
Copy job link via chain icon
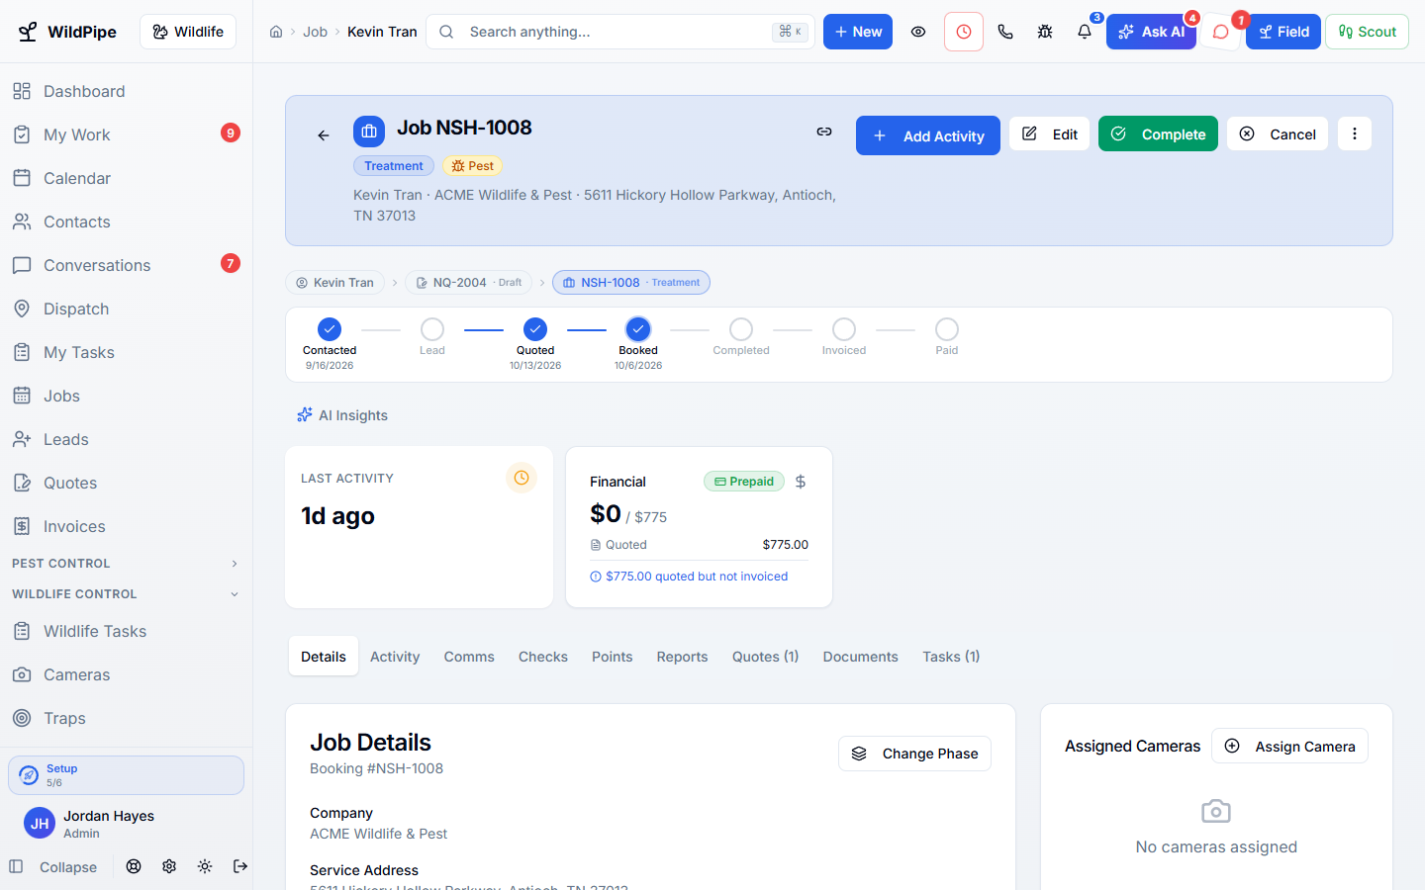[824, 132]
